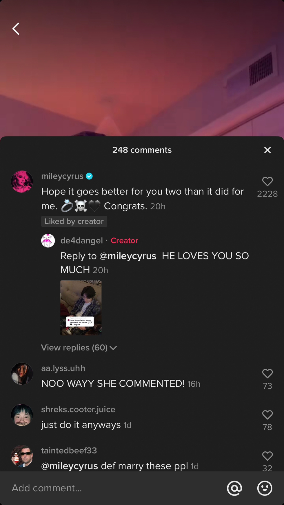Viewport: 284px width, 505px height.
Task: Open the video reply thumbnail
Action: point(81,308)
